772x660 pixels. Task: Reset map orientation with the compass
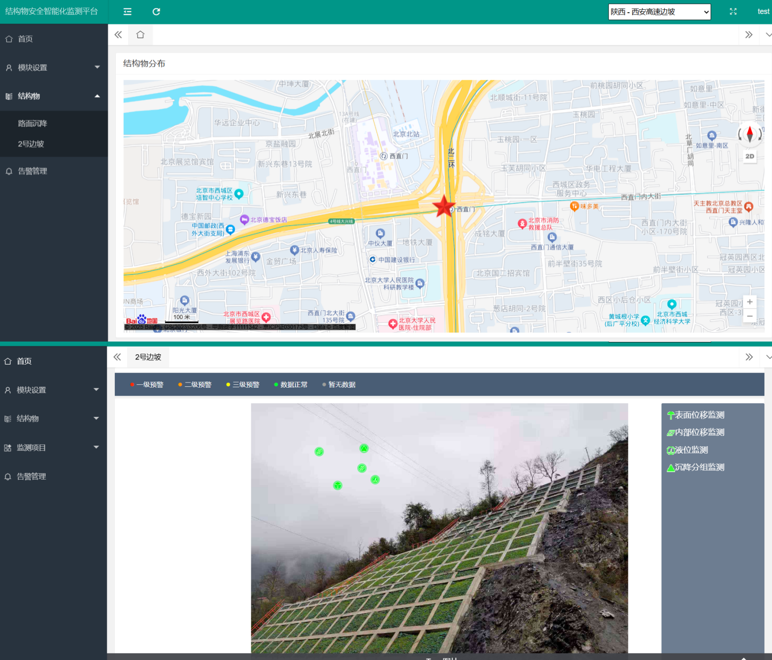pyautogui.click(x=750, y=134)
